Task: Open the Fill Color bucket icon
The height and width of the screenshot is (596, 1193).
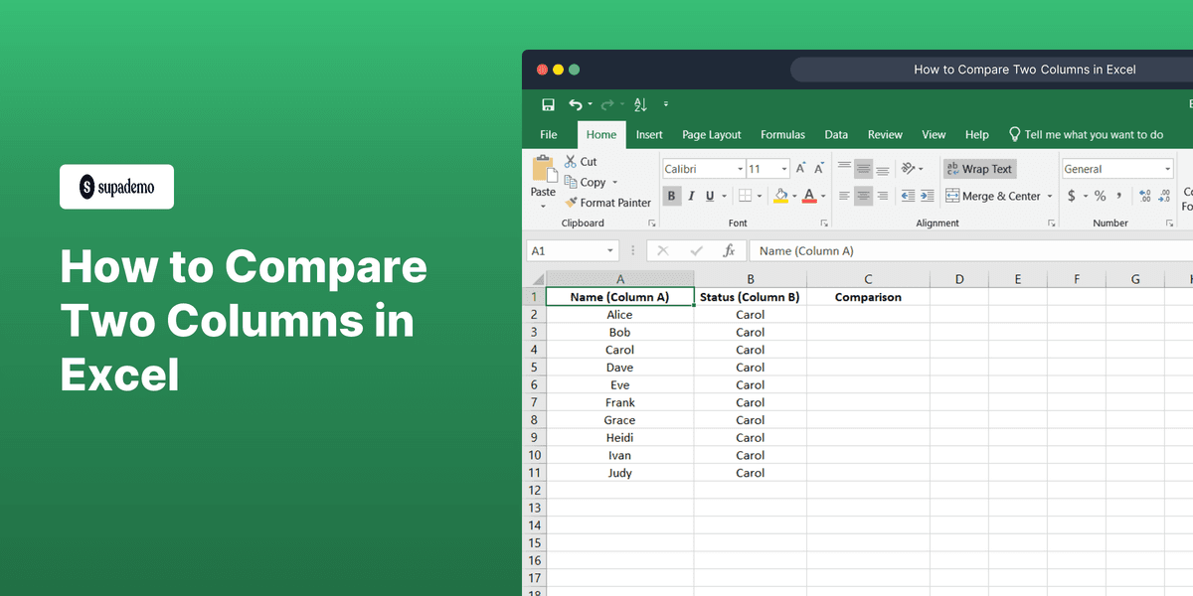Action: [x=781, y=196]
